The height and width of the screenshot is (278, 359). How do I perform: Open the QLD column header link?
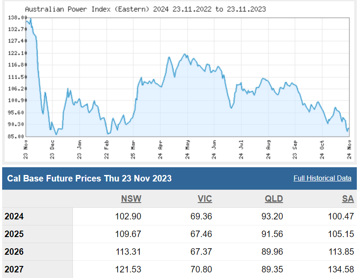click(274, 199)
